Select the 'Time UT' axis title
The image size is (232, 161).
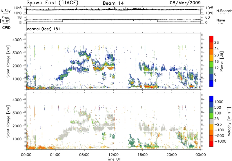point(113,159)
